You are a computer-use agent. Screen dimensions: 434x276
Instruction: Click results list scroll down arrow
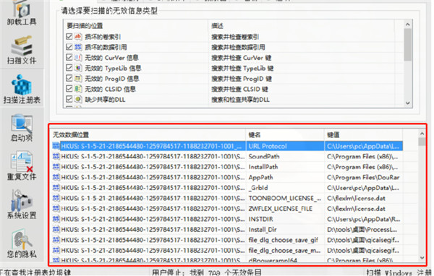tap(422, 258)
